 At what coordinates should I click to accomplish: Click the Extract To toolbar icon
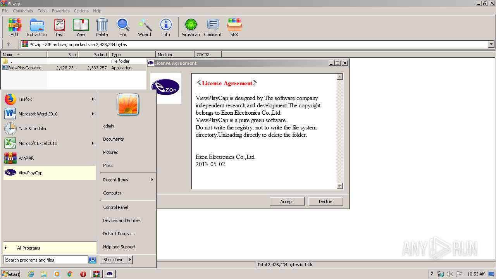[x=37, y=27]
